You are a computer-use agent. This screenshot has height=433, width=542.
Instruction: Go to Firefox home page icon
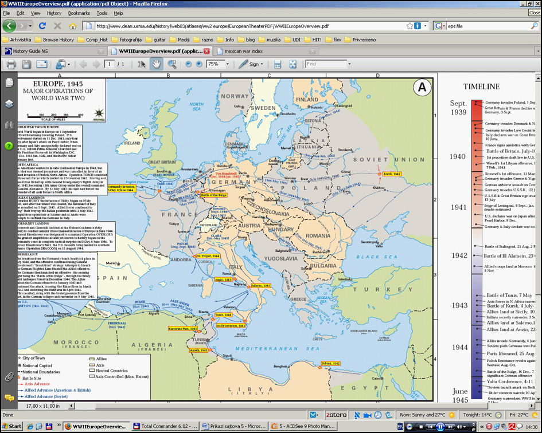click(73, 26)
